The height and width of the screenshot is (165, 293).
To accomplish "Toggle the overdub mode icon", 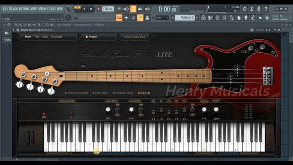I will pyautogui.click(x=140, y=9).
